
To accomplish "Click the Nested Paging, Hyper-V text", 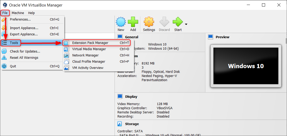I will pos(159,76).
